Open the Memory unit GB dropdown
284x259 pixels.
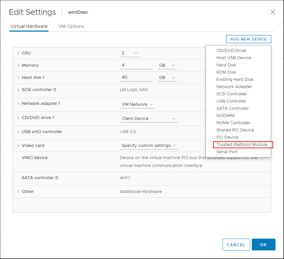[x=167, y=65]
